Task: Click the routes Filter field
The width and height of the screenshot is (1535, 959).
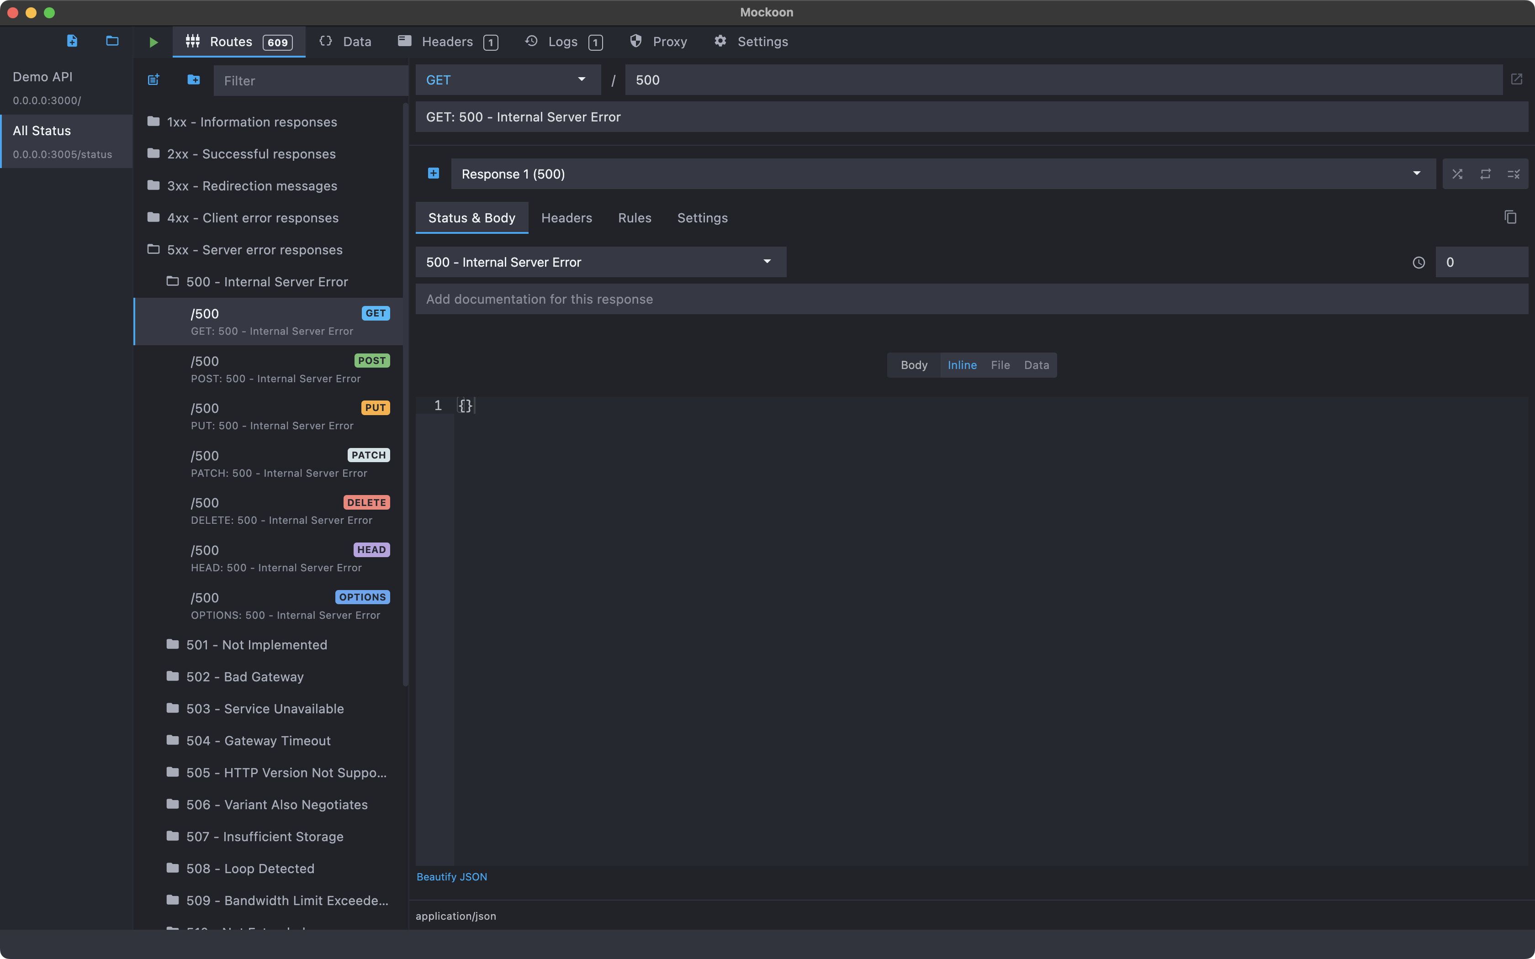Action: (x=311, y=80)
